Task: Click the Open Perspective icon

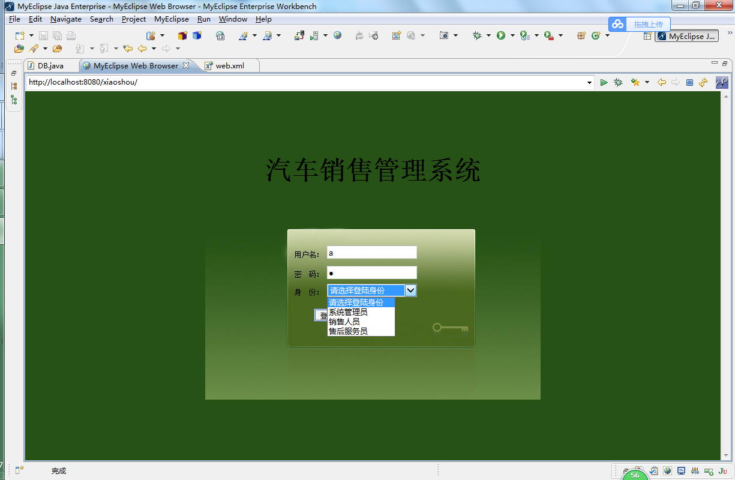Action: 647,36
